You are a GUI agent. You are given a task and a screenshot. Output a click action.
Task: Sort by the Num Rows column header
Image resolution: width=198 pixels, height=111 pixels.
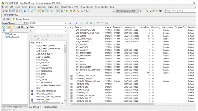145,27
